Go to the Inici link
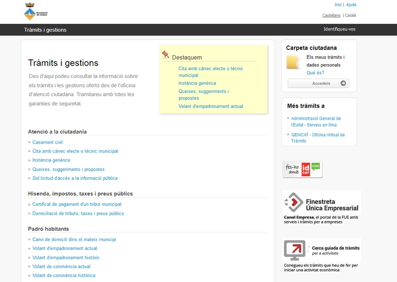Image resolution: width=397 pixels, height=282 pixels. (338, 5)
